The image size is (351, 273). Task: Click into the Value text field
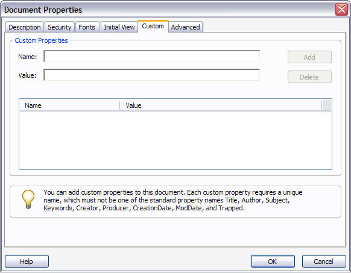(152, 75)
